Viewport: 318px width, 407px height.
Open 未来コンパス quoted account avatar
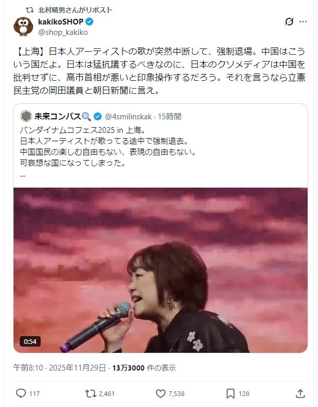pyautogui.click(x=26, y=116)
